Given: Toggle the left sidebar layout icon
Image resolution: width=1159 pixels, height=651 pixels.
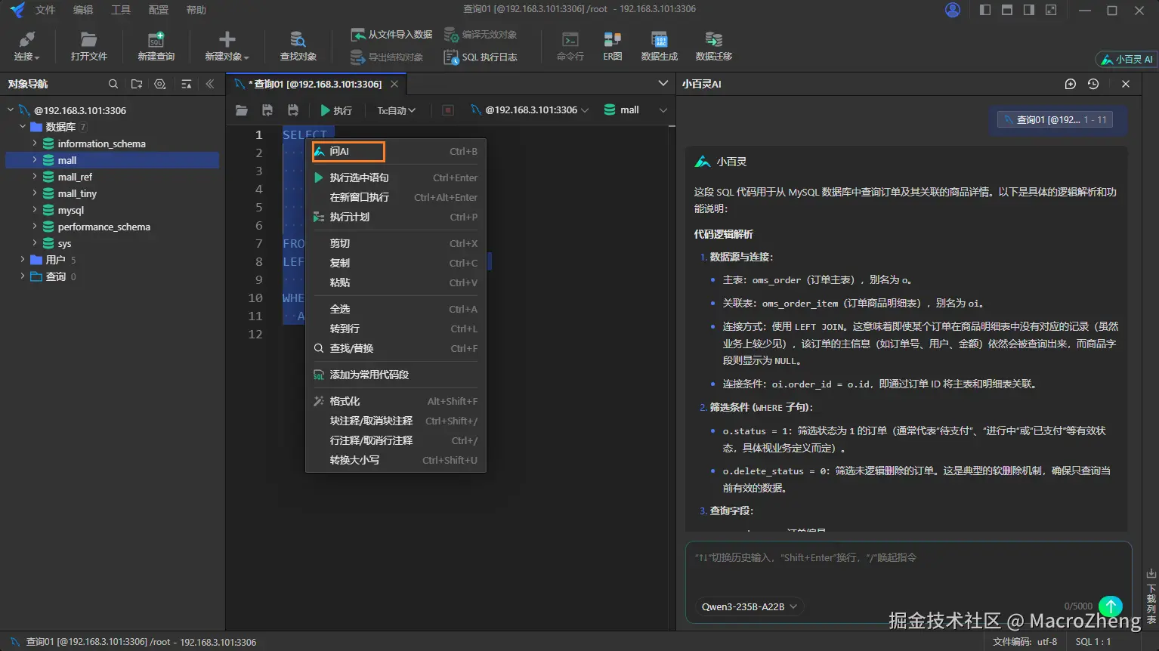Looking at the screenshot, I should pyautogui.click(x=985, y=10).
